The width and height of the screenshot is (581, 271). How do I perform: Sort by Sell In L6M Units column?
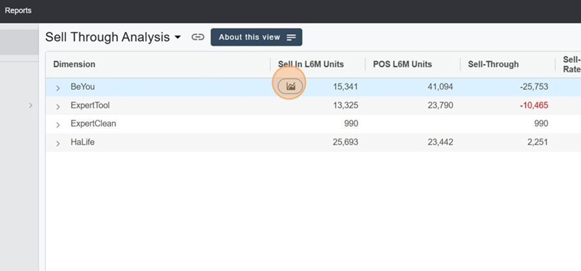pos(311,64)
